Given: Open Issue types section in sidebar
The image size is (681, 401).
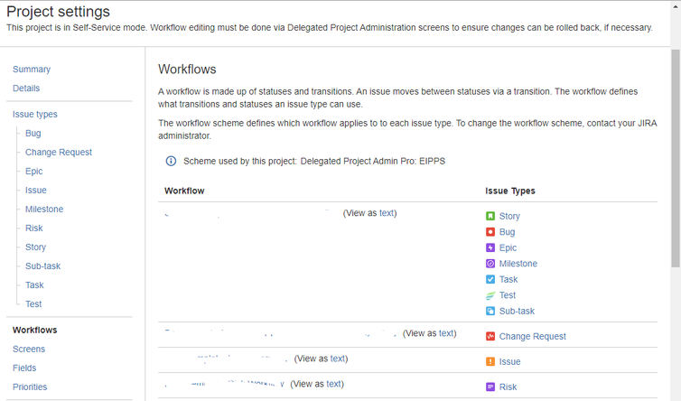Looking at the screenshot, I should tap(34, 115).
